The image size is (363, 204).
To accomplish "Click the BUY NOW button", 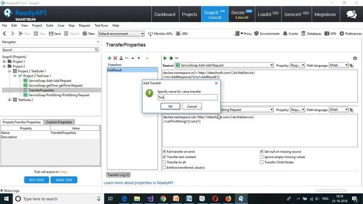I will pyautogui.click(x=36, y=180).
